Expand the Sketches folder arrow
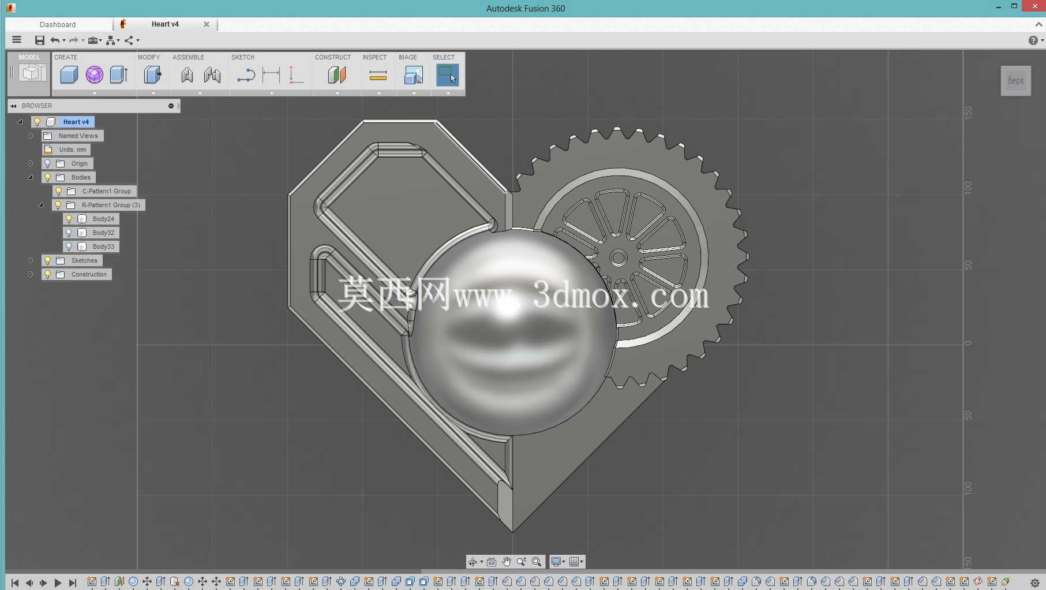1046x590 pixels. click(x=31, y=260)
